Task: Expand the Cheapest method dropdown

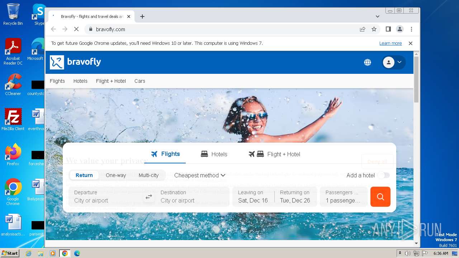Action: tap(200, 175)
